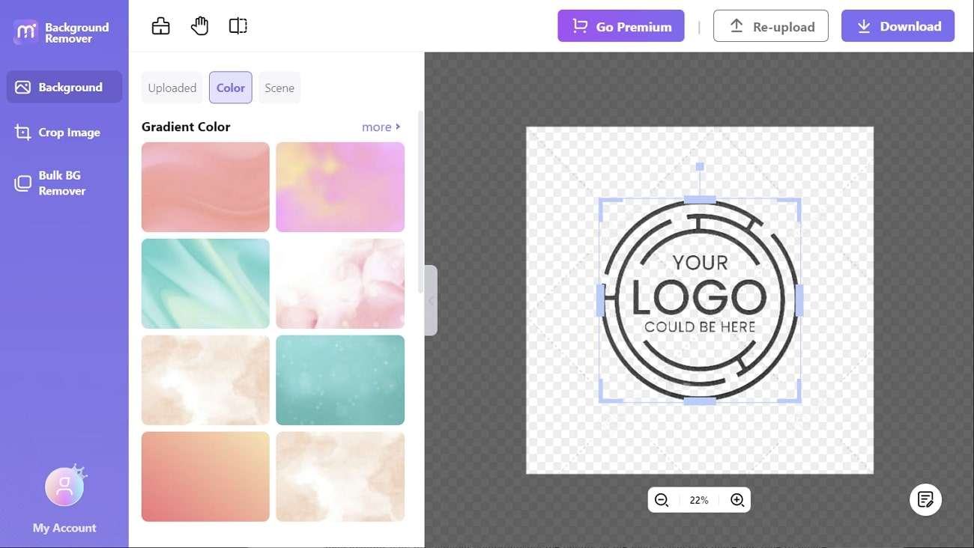Open the before/after comparison view
This screenshot has height=548, width=974.
click(238, 25)
